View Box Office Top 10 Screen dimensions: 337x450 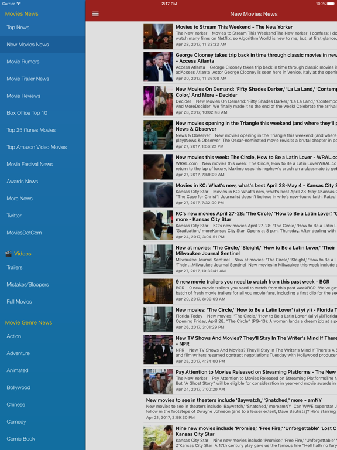(x=43, y=113)
